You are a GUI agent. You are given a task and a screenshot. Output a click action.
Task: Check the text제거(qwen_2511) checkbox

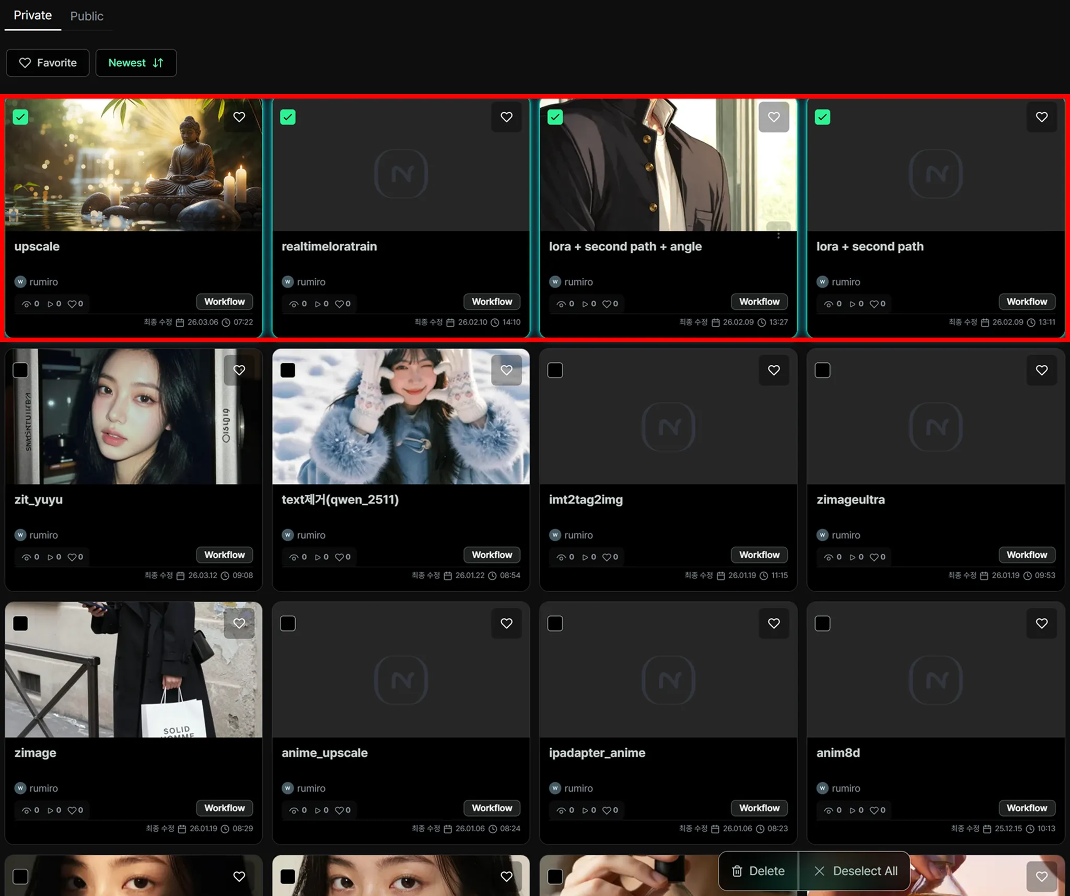point(288,370)
